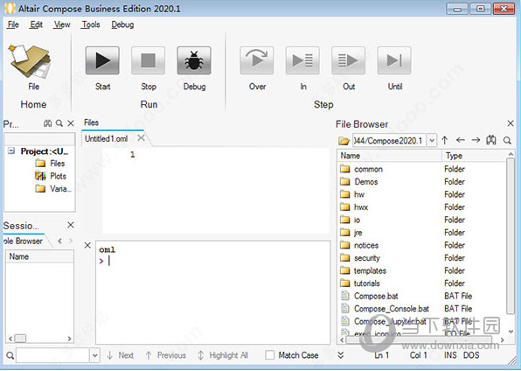Click folder icon beside path box
The height and width of the screenshot is (371, 521).
click(344, 141)
